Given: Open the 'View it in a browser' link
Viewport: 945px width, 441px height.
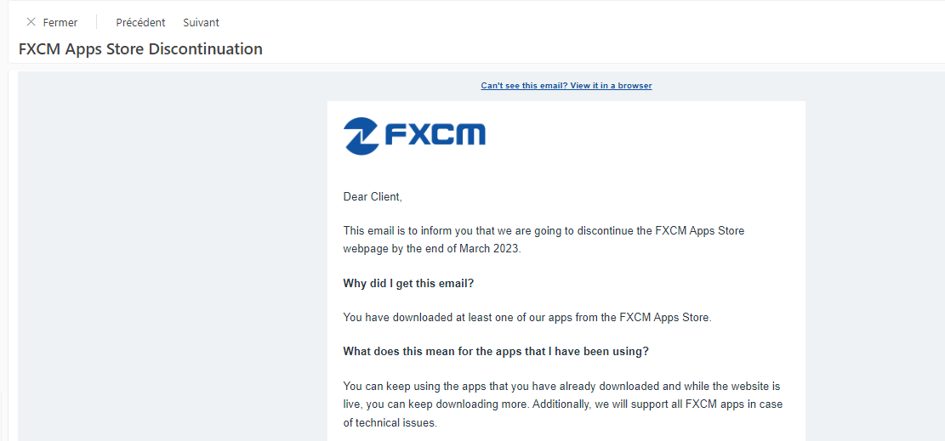Looking at the screenshot, I should pos(611,86).
